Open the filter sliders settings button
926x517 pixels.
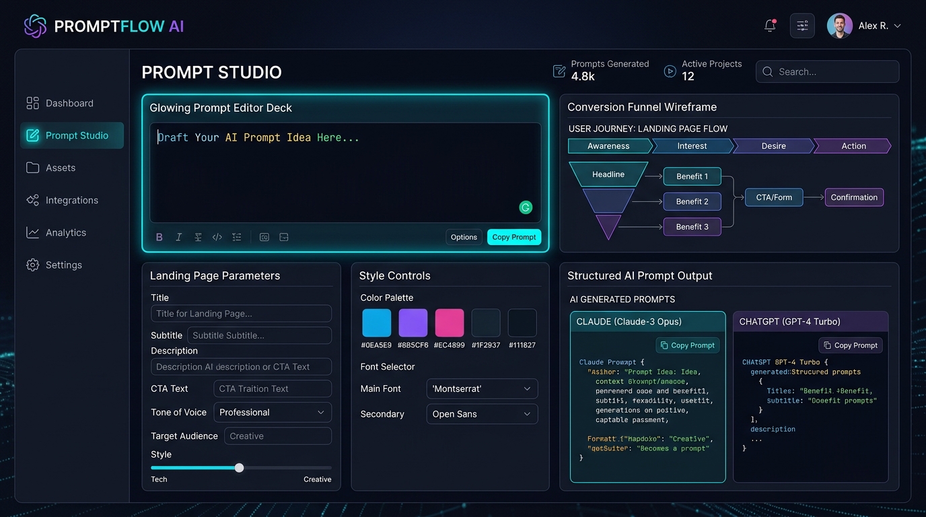pyautogui.click(x=802, y=26)
